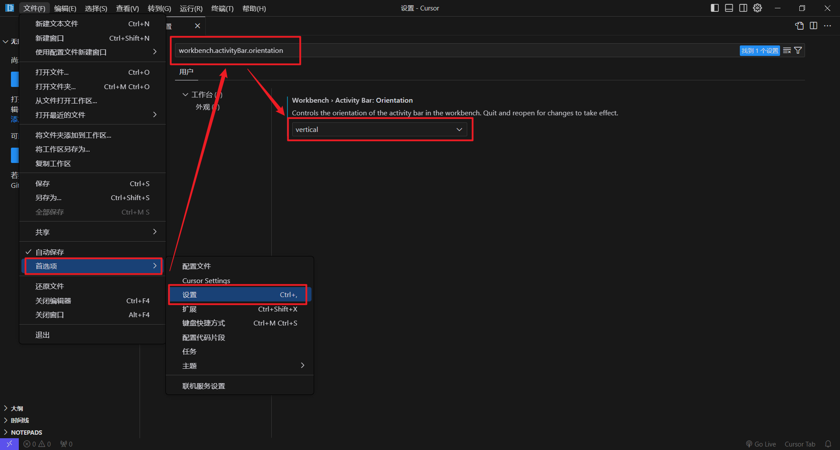Image resolution: width=840 pixels, height=450 pixels.
Task: Toggle primary sidebar layout icon
Action: (714, 8)
